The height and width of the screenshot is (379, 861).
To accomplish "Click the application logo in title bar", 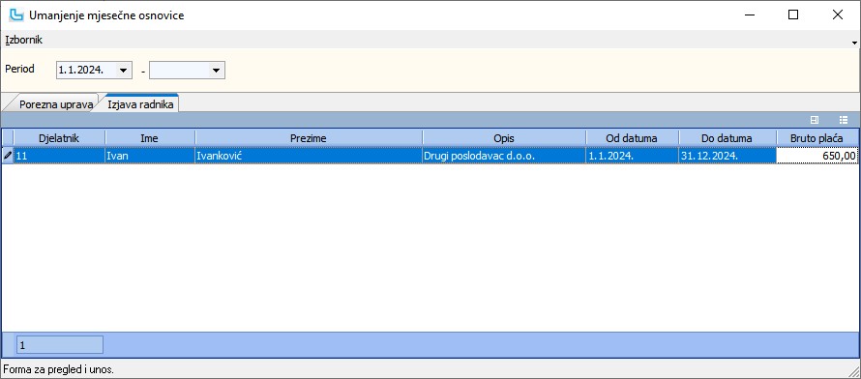I will point(16,15).
